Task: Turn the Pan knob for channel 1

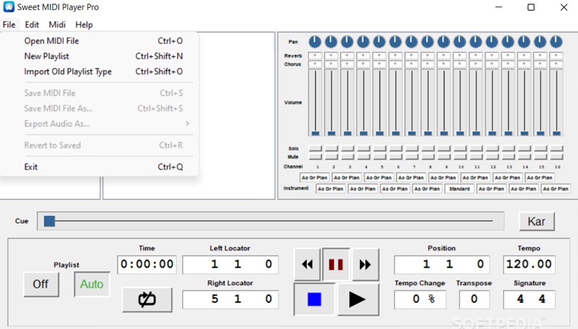Action: pyautogui.click(x=315, y=42)
